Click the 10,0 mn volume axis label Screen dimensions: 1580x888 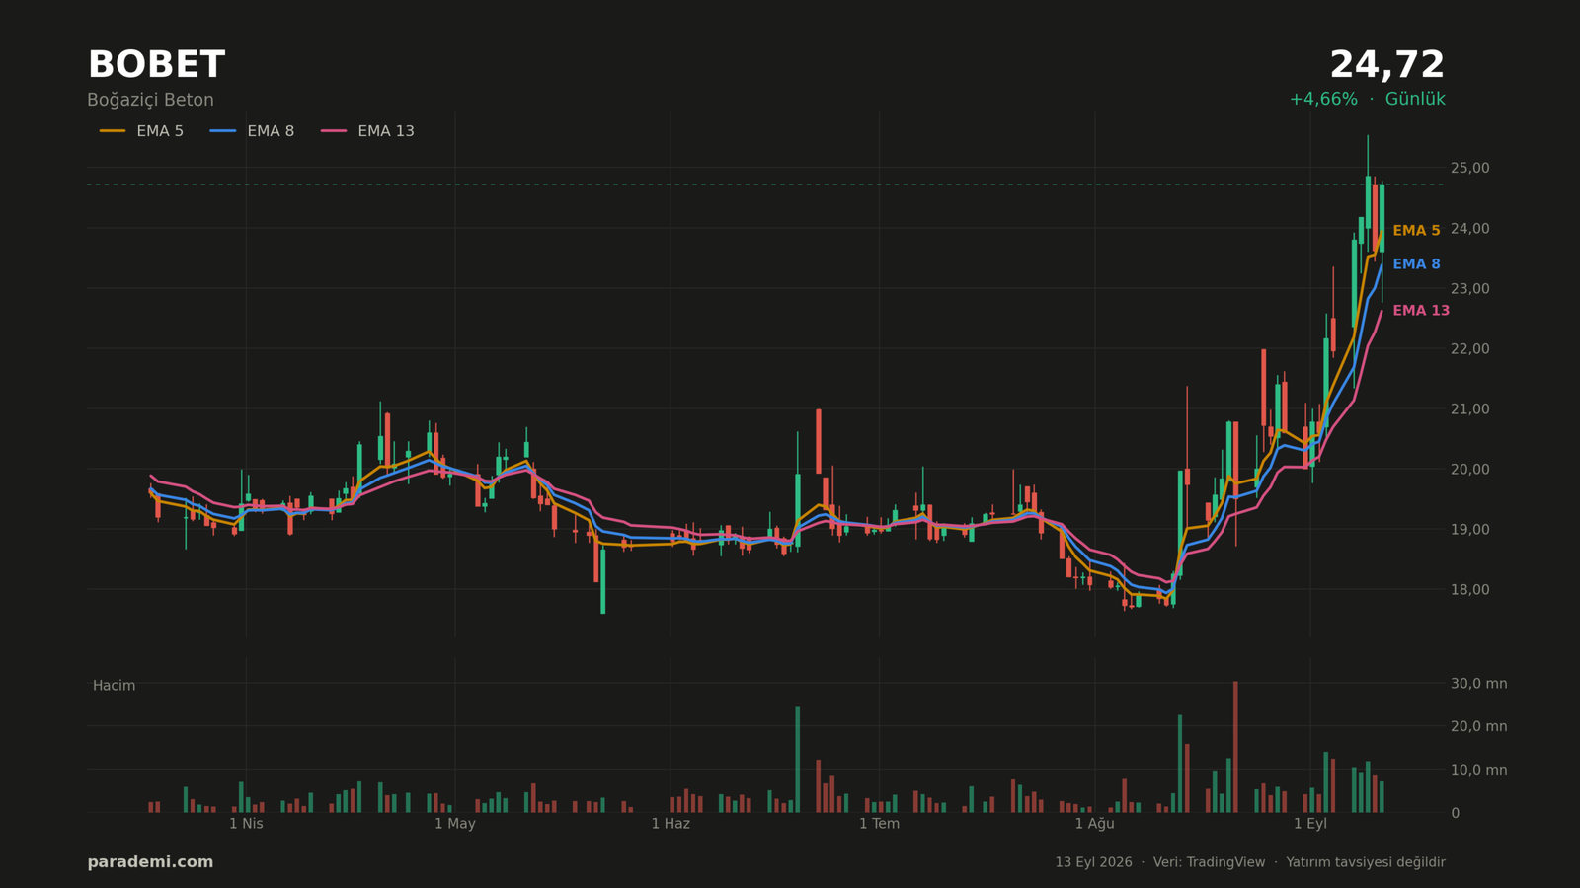point(1478,771)
